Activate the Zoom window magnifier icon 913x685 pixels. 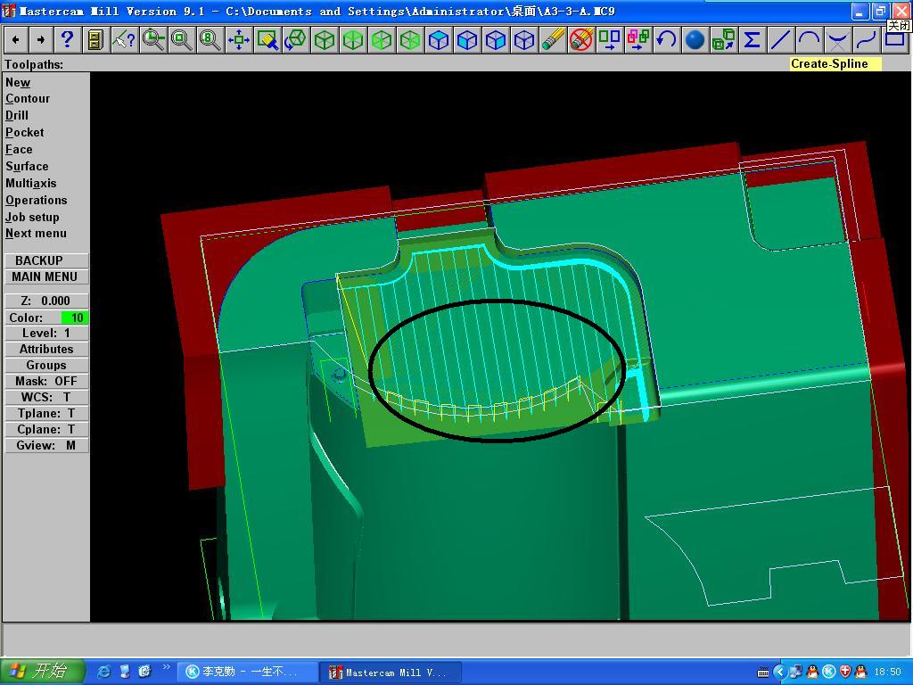click(153, 39)
